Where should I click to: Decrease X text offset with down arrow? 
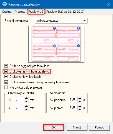(26, 101)
